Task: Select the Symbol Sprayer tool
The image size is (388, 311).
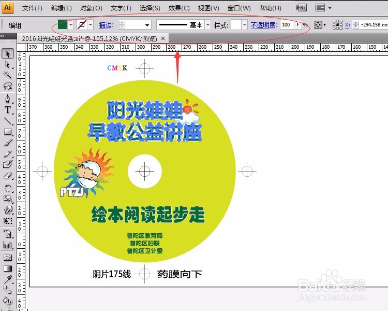Action: point(8,233)
